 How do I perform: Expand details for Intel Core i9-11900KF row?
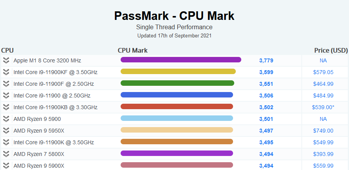tap(6, 72)
